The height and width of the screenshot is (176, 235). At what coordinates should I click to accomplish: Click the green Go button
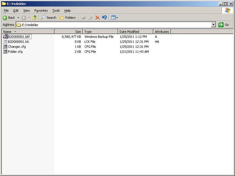(223, 25)
